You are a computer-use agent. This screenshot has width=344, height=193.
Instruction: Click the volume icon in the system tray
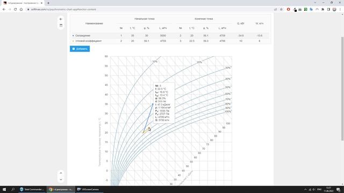314,189
